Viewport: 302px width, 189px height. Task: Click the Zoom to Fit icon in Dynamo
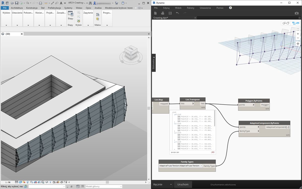pyautogui.click(x=298, y=29)
